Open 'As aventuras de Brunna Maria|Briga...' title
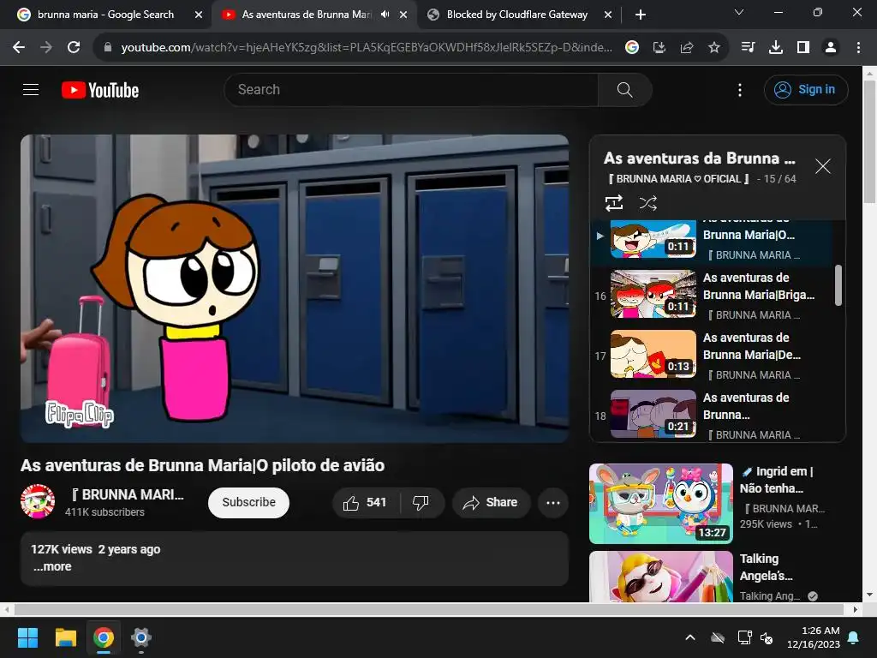 759,286
